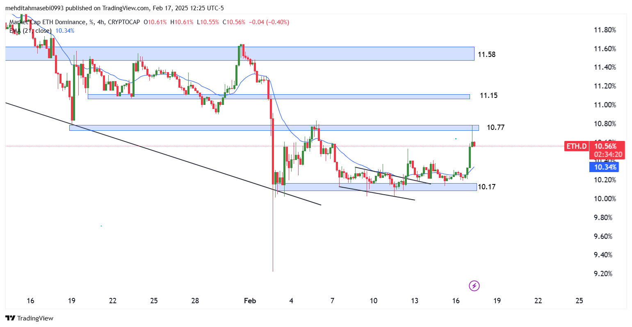
Task: Click the open value O10.61%
Action: tap(155, 22)
